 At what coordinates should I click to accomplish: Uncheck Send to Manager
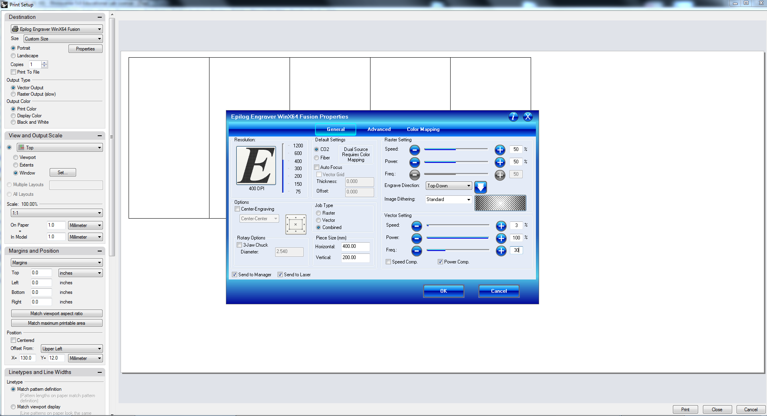point(234,275)
